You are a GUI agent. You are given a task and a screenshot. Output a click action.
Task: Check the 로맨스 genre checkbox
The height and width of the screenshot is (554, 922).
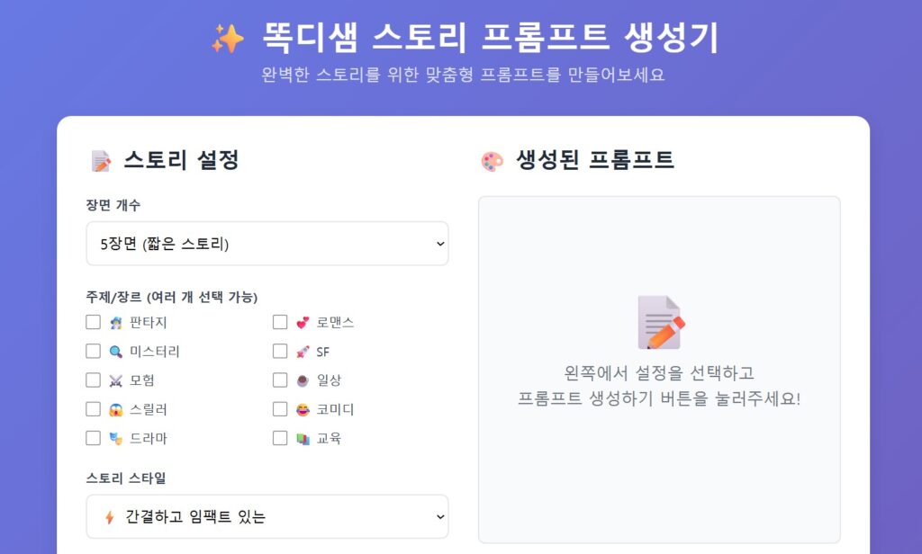(280, 322)
